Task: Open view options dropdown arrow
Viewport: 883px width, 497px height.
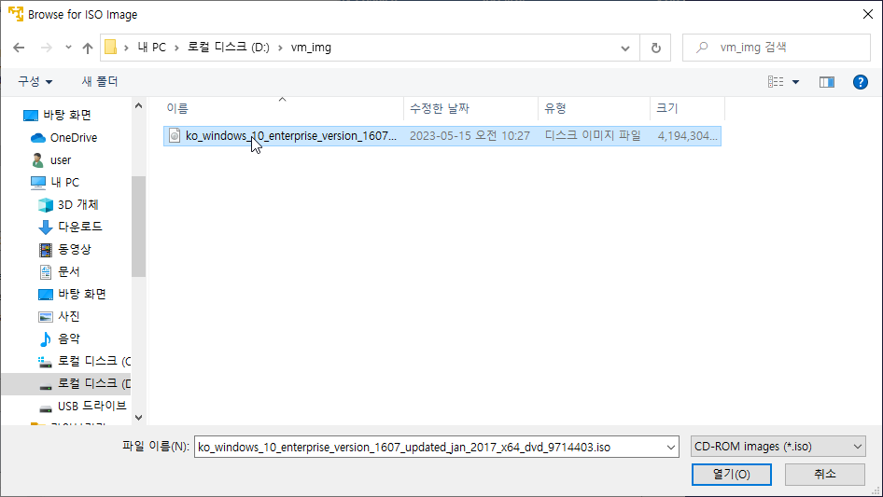Action: tap(795, 82)
